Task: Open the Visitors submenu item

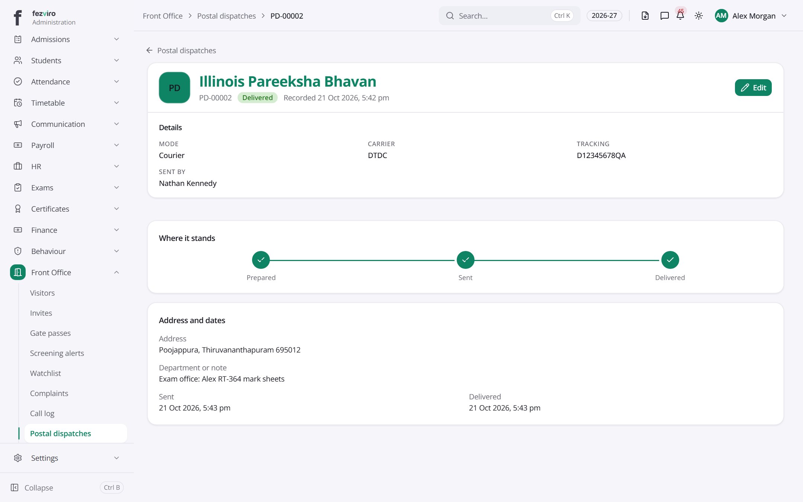Action: pyautogui.click(x=42, y=293)
